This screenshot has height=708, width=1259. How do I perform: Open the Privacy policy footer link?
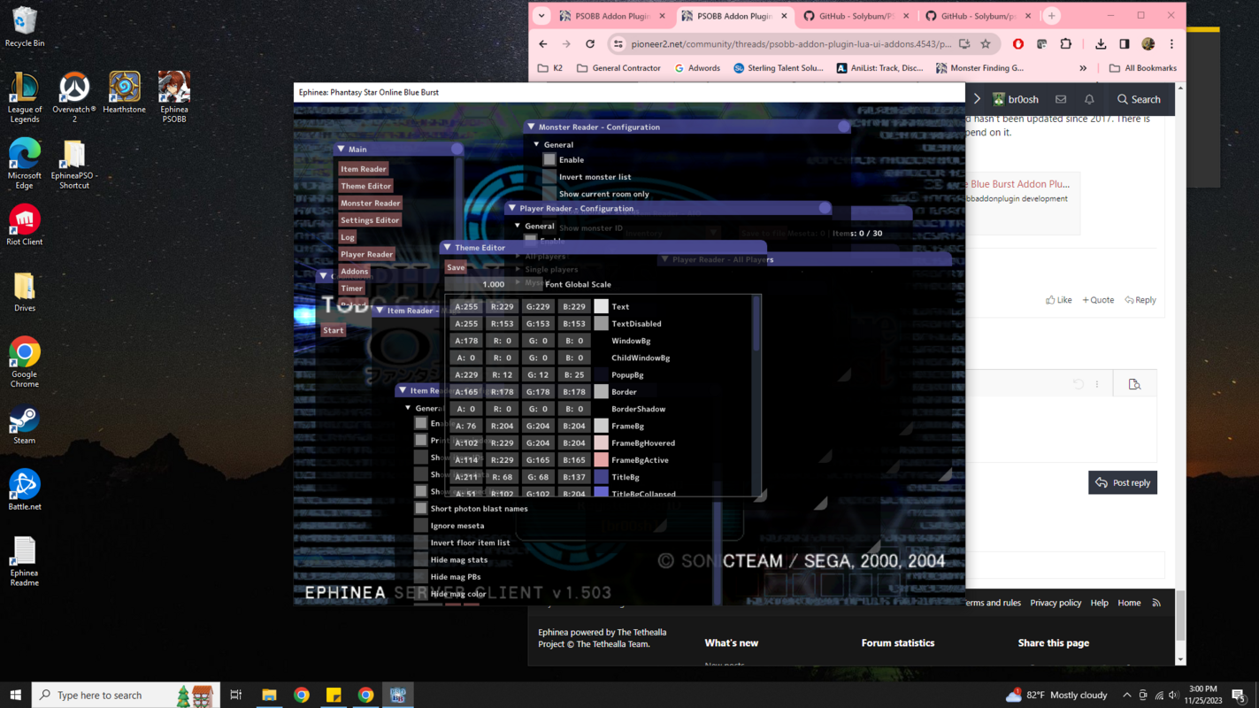point(1056,603)
